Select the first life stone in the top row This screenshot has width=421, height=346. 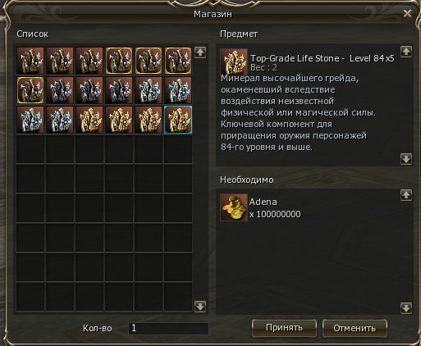pos(30,61)
